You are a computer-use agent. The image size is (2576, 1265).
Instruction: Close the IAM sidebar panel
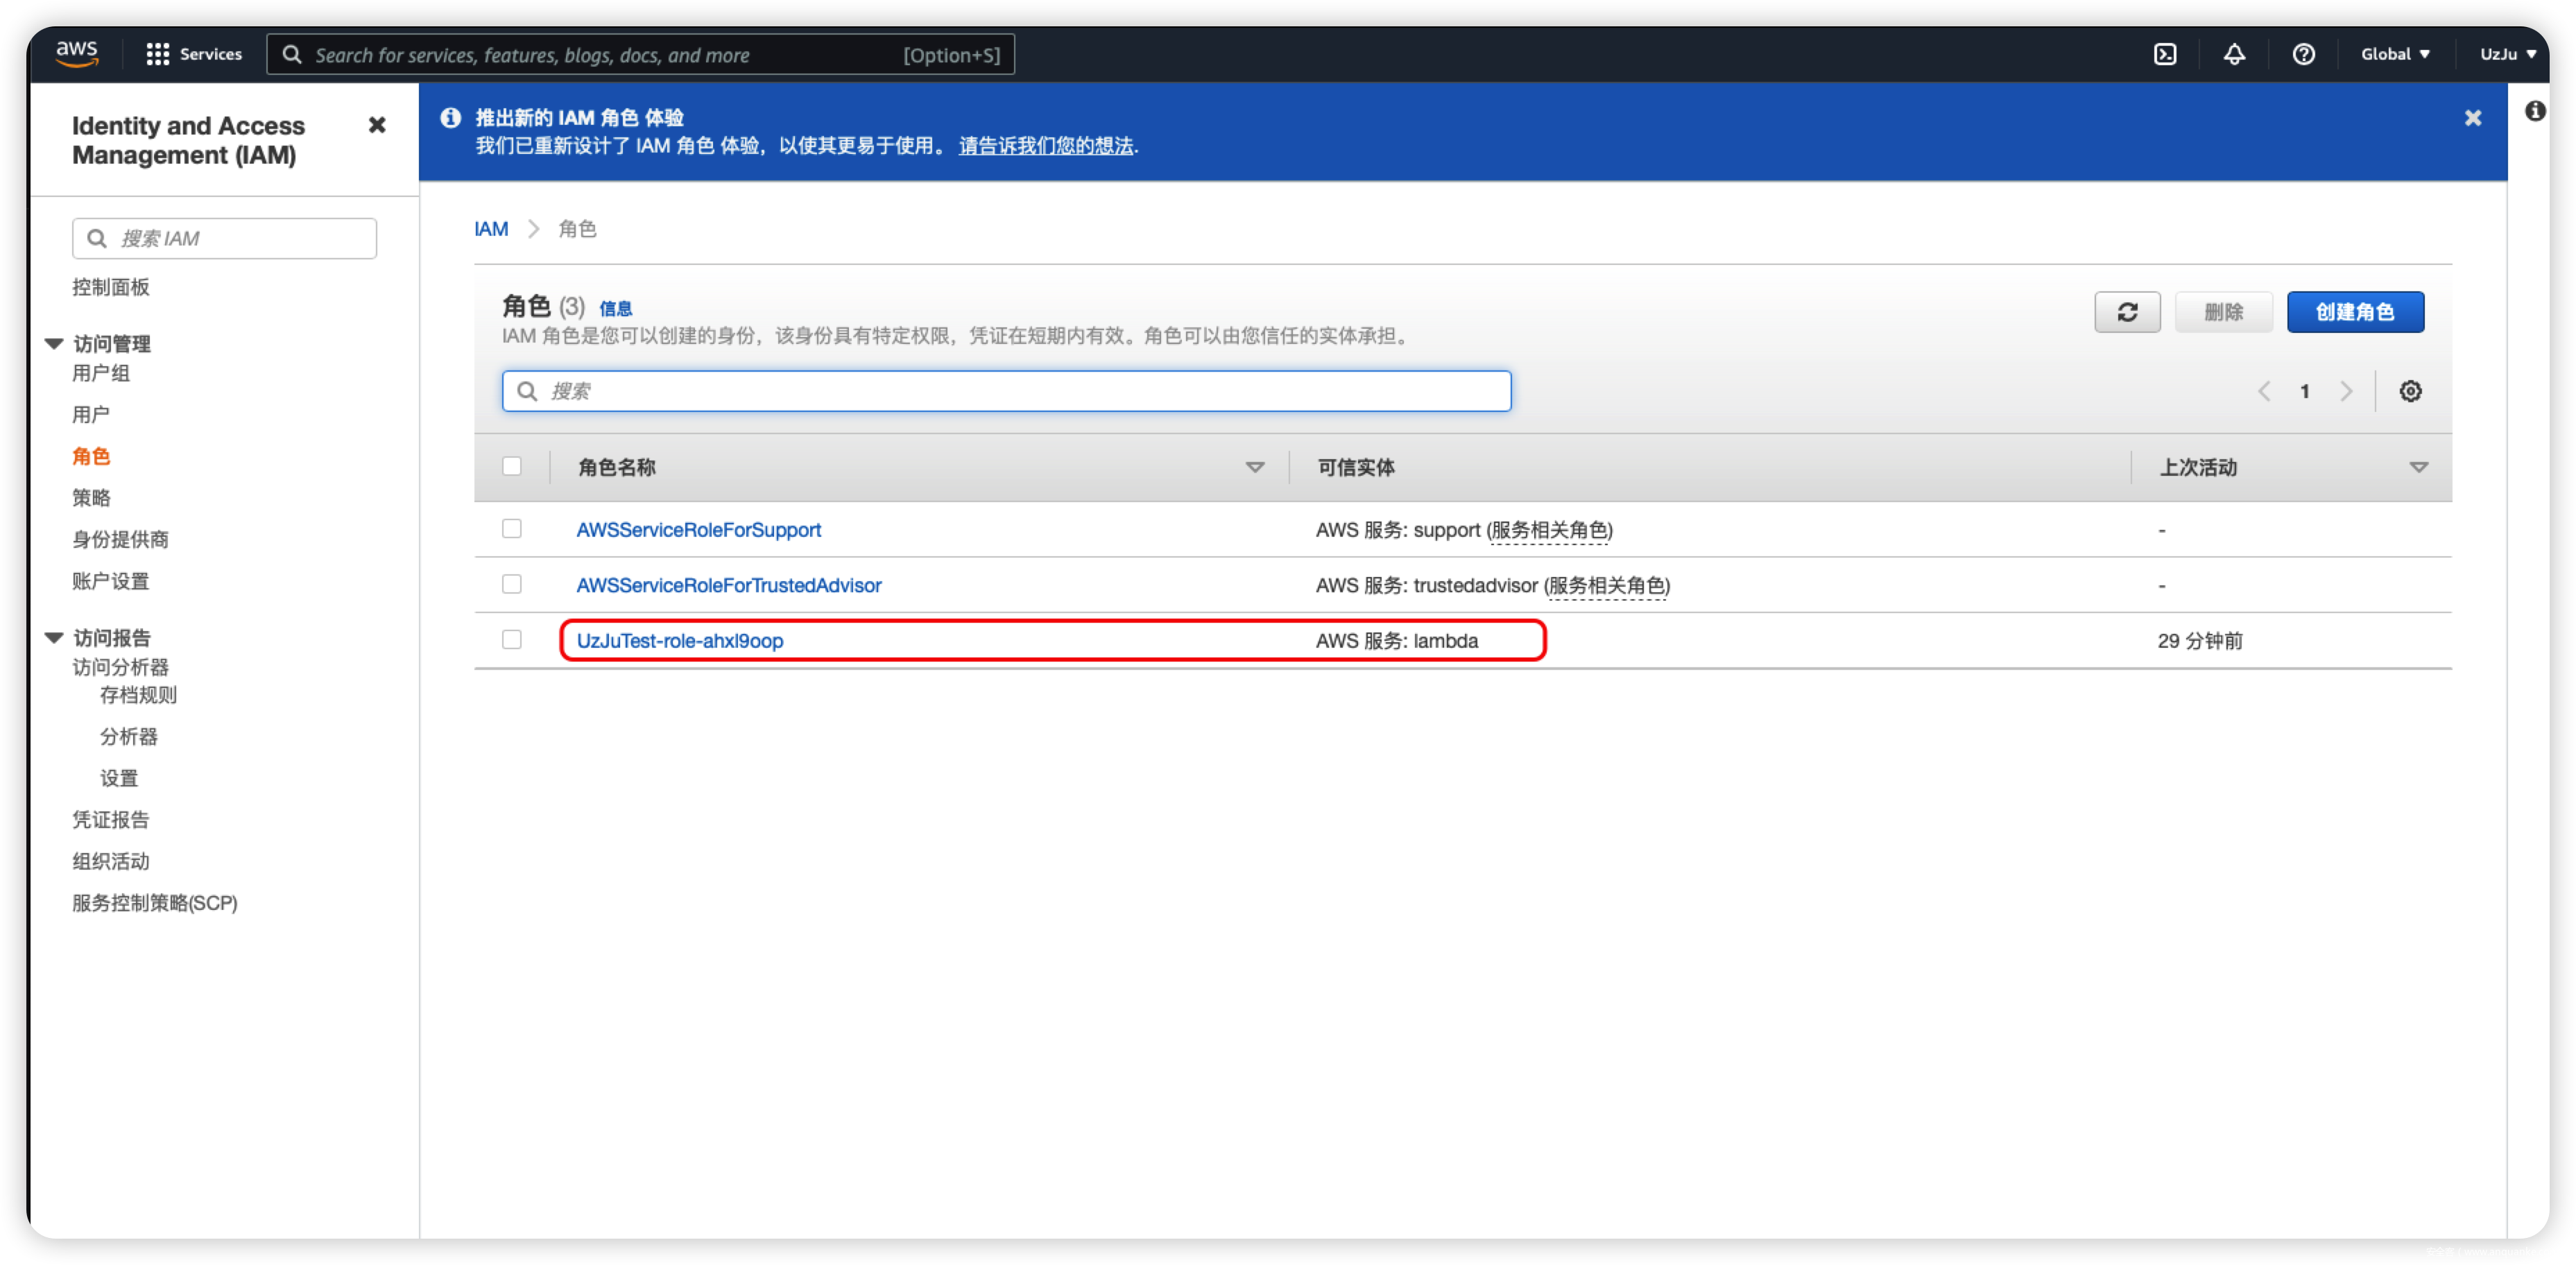[x=377, y=125]
